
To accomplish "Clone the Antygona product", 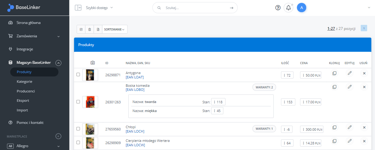I will 334,73.
